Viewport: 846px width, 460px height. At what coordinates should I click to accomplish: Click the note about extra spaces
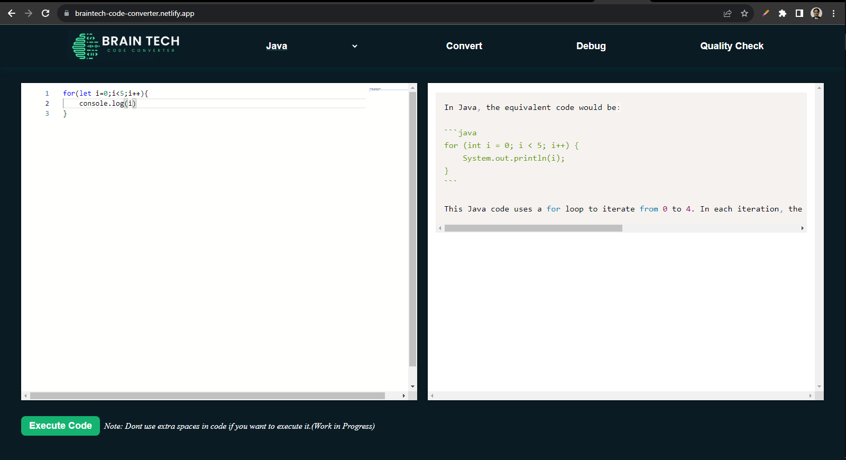click(239, 426)
